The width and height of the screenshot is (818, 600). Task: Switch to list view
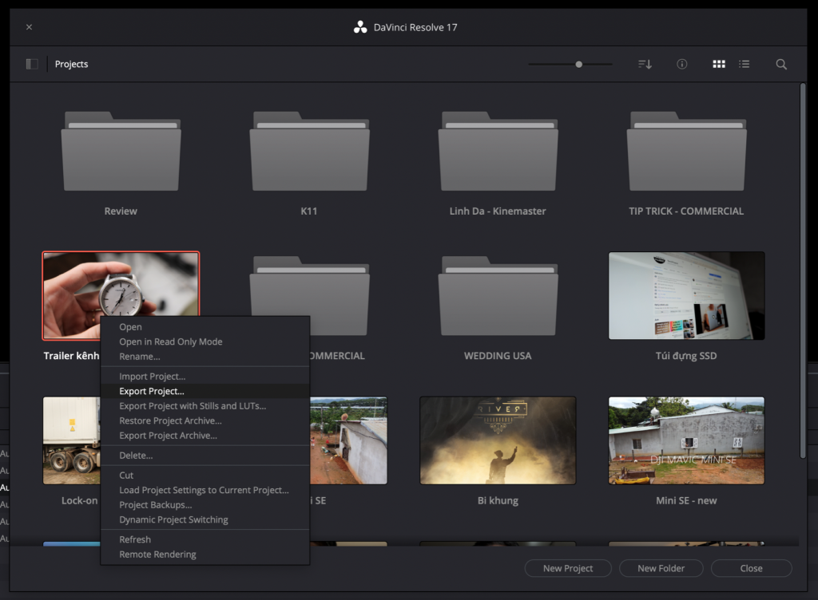click(745, 64)
